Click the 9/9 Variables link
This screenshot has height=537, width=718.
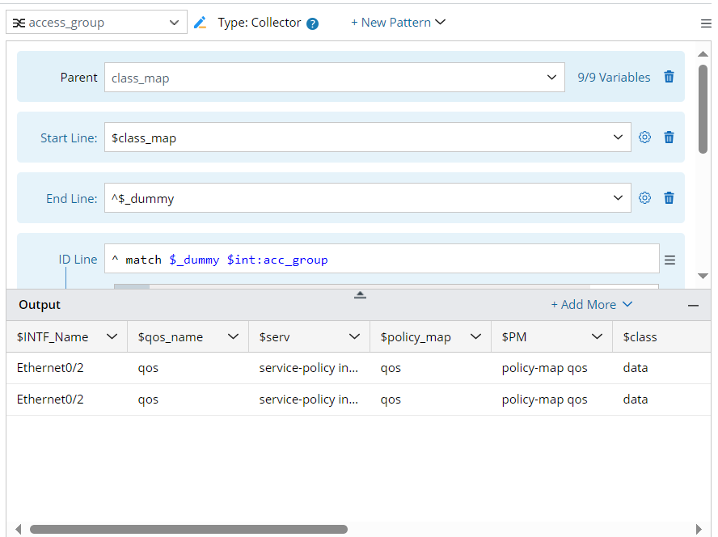click(614, 78)
